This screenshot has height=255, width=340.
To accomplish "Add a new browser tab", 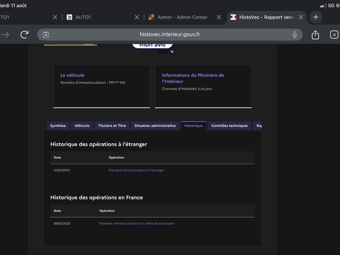I will pyautogui.click(x=316, y=17).
